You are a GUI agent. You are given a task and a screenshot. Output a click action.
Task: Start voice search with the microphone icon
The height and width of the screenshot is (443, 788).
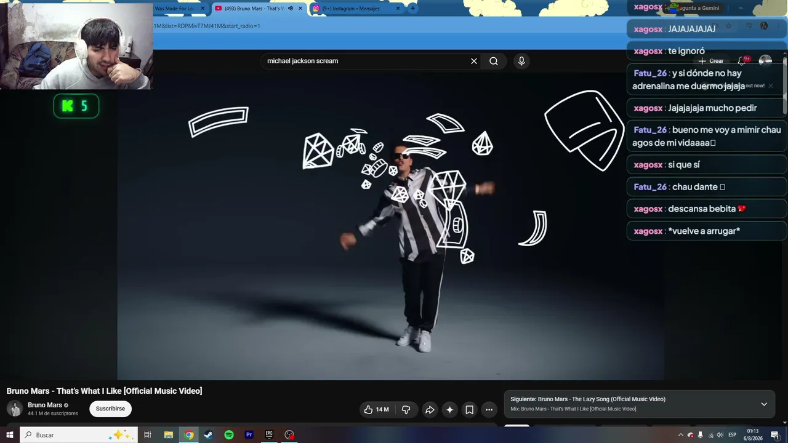tap(521, 61)
